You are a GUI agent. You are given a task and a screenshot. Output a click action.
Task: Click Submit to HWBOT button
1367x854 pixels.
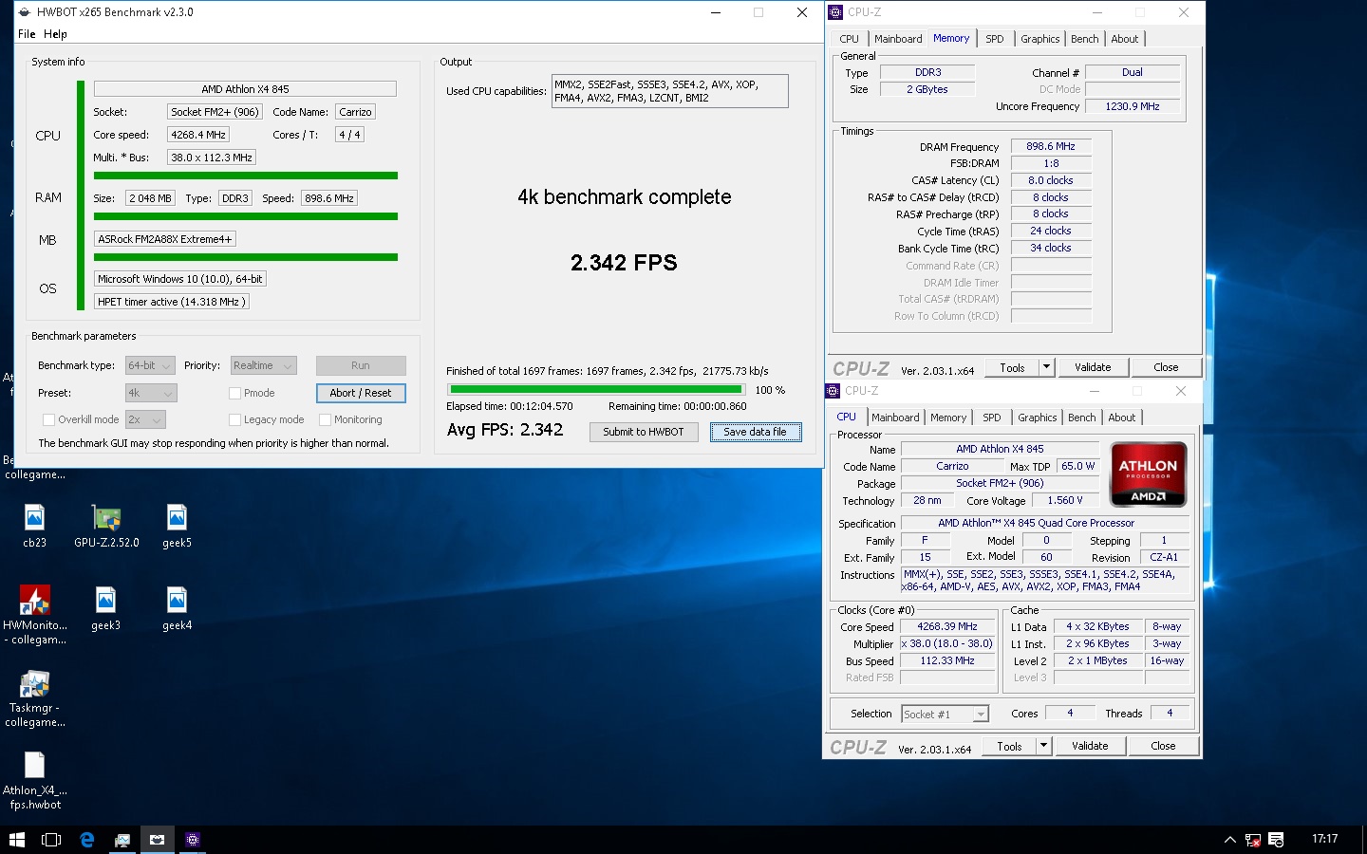click(x=644, y=432)
